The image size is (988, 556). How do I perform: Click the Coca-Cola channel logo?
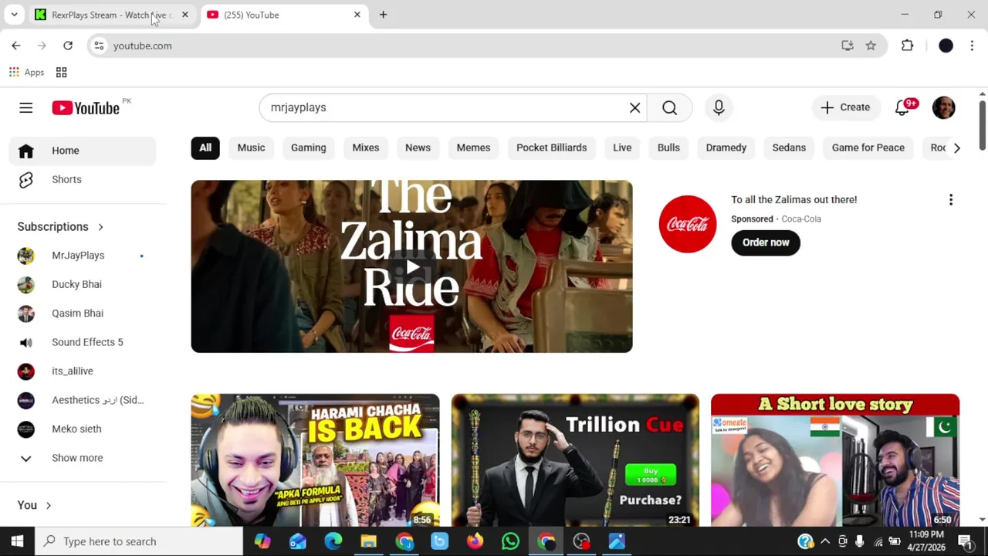coord(687,224)
